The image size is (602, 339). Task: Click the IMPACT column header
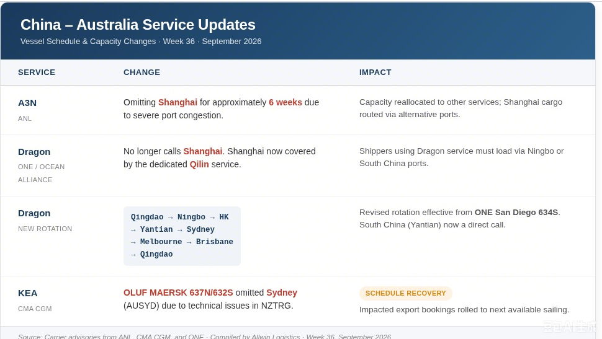(x=375, y=72)
